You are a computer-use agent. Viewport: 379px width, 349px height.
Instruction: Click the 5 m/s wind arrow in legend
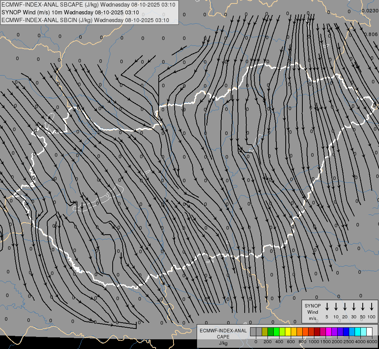pyautogui.click(x=327, y=307)
